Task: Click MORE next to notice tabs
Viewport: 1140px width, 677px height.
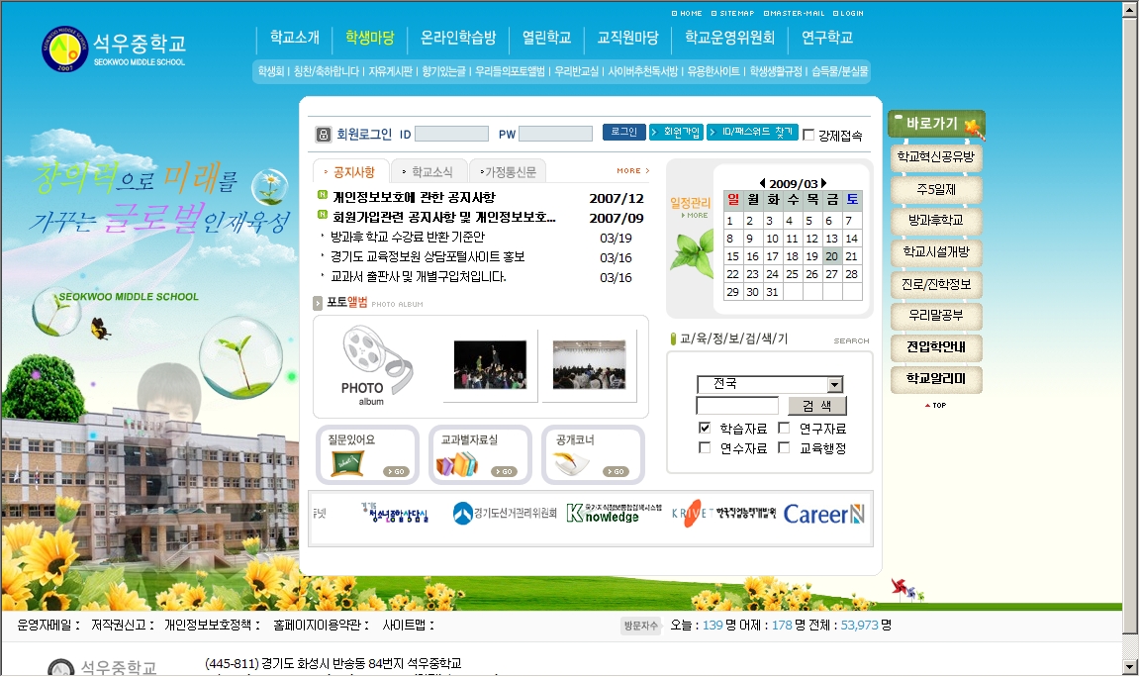Action: (632, 171)
